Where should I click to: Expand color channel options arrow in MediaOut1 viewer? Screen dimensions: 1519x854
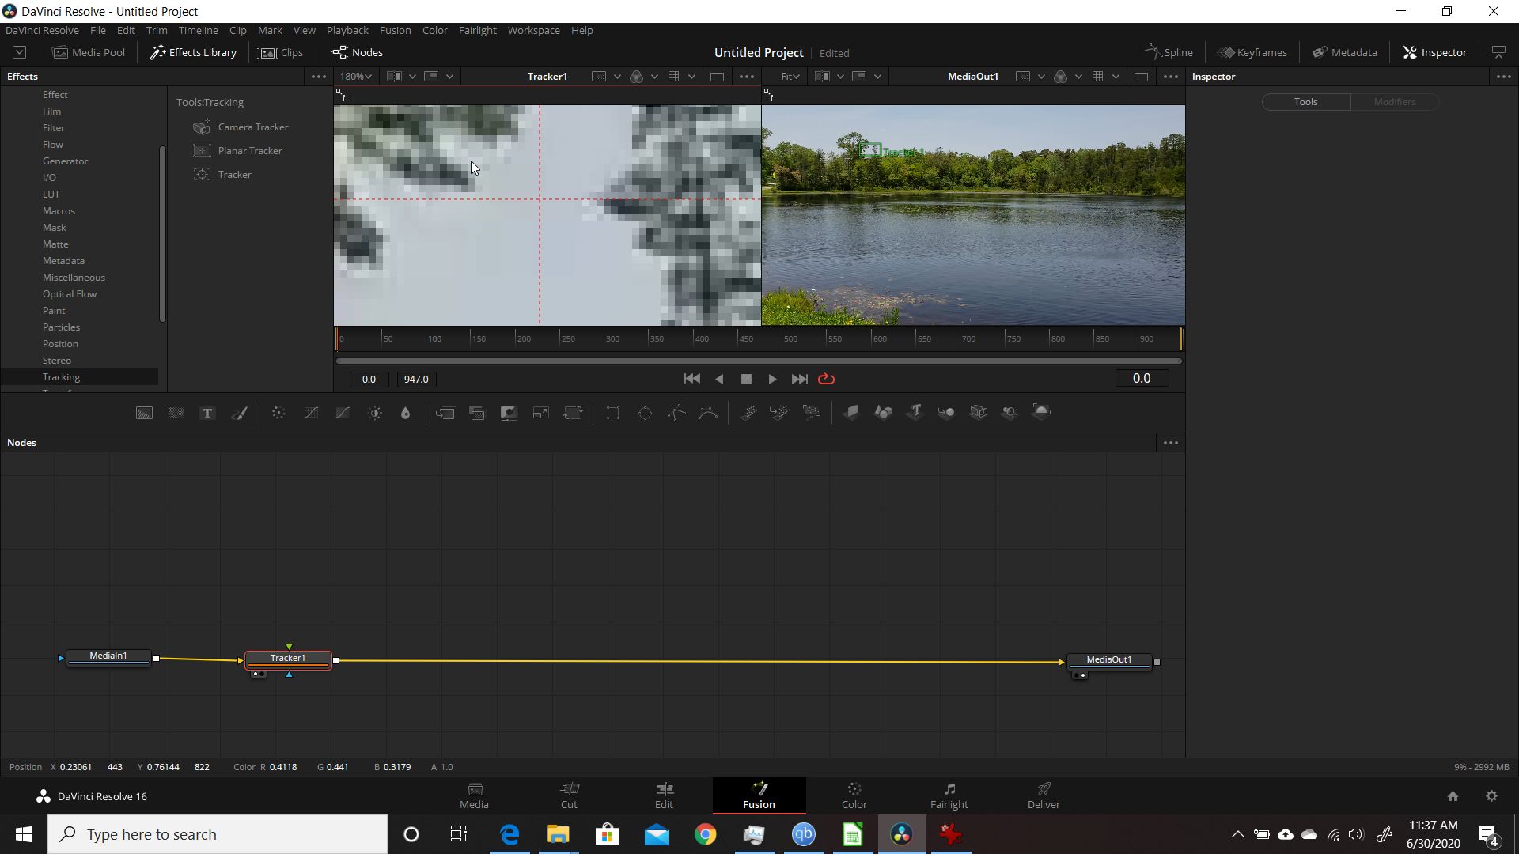(1078, 77)
